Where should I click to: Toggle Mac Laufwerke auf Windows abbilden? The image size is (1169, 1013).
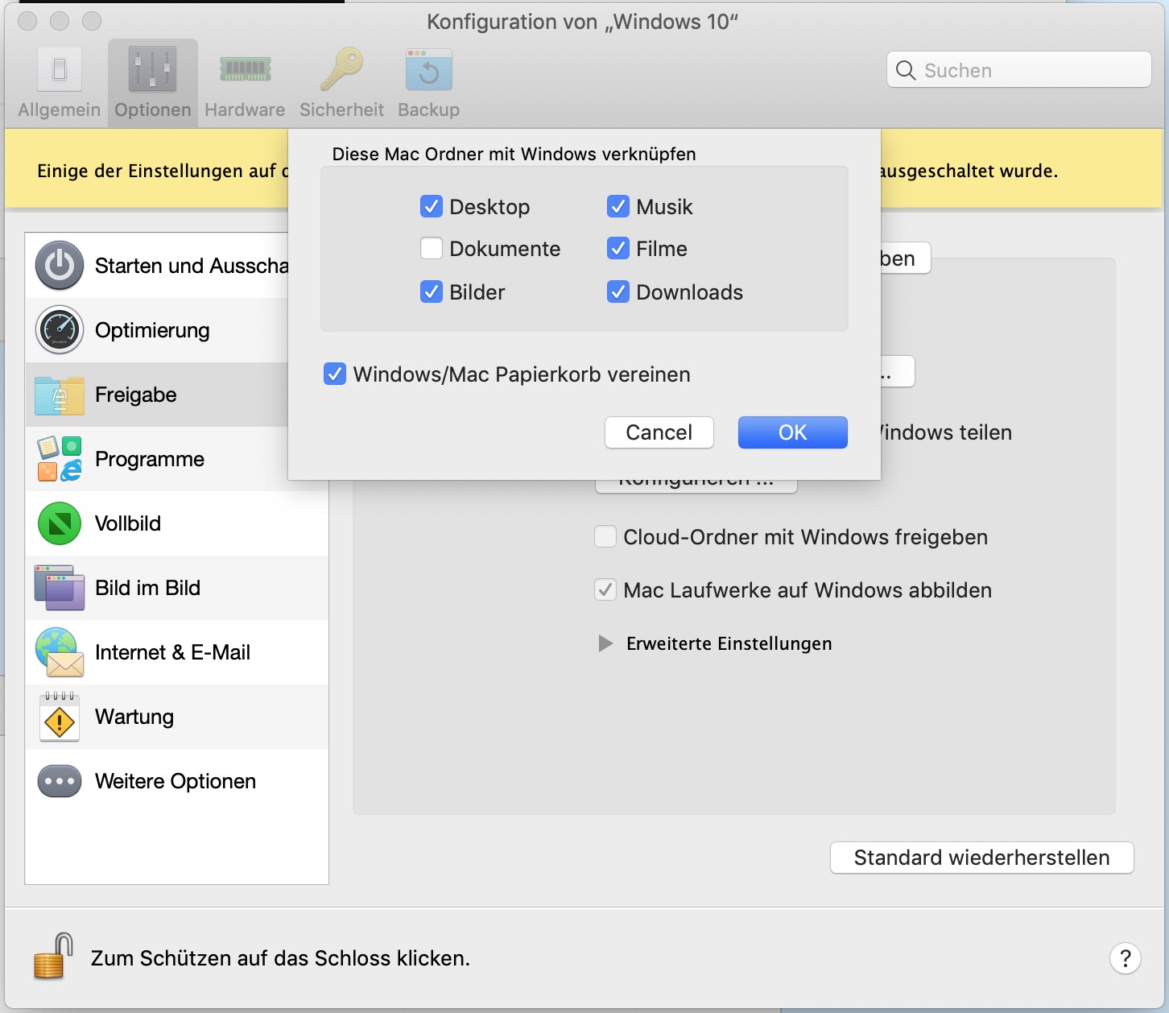coord(605,589)
